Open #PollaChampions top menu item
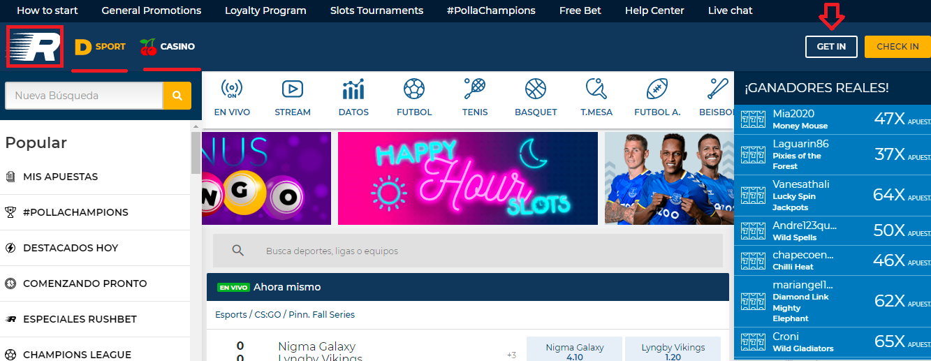Image resolution: width=931 pixels, height=361 pixels. tap(491, 10)
